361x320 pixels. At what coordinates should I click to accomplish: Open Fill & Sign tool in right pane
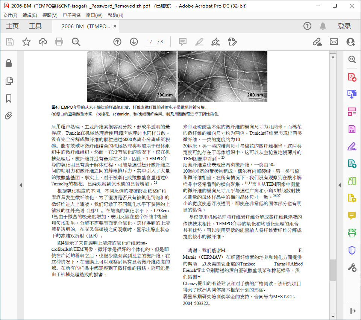click(x=352, y=146)
